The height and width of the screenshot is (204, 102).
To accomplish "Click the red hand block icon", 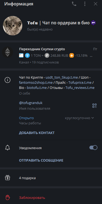I will tap(8, 198).
